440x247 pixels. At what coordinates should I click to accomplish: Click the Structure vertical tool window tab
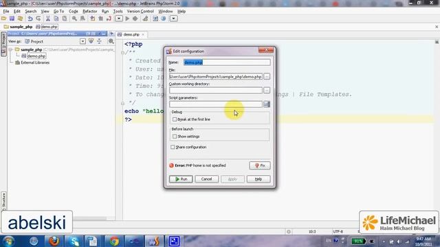pyautogui.click(x=3, y=201)
